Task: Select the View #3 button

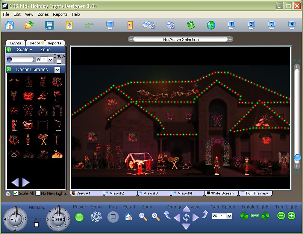Action: [x=154, y=193]
